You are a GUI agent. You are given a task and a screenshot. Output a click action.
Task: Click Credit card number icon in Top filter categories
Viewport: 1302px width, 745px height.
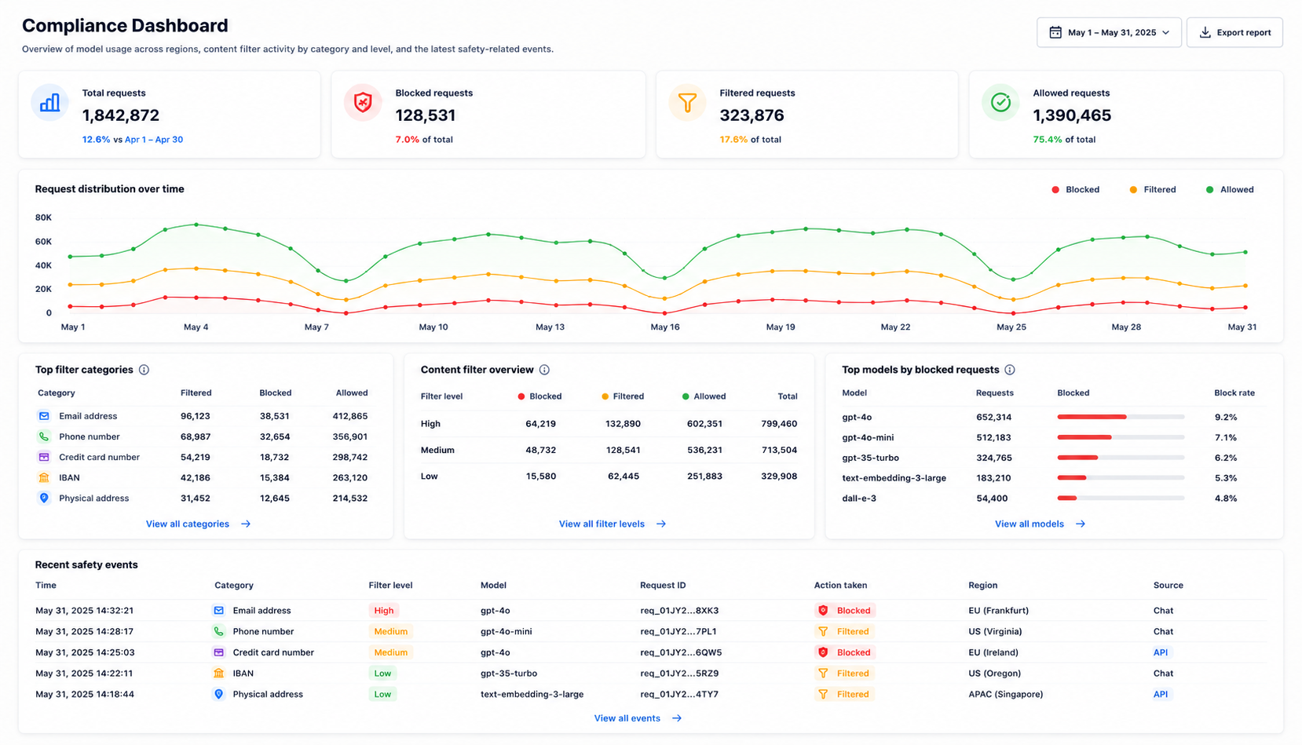tap(44, 457)
